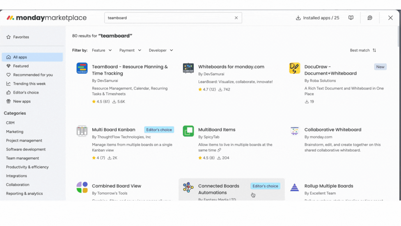Click the Rollup Multiple Boards icon
This screenshot has width=401, height=226.
click(x=294, y=187)
